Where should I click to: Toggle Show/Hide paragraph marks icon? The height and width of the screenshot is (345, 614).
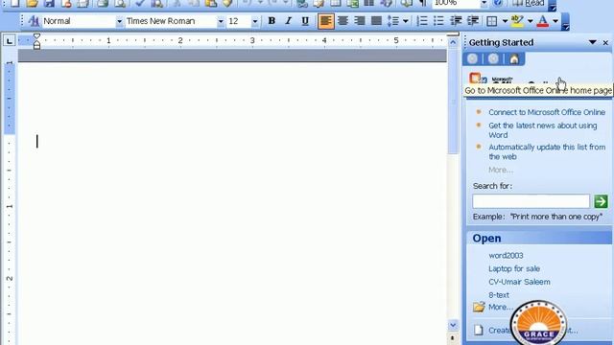pos(423,4)
